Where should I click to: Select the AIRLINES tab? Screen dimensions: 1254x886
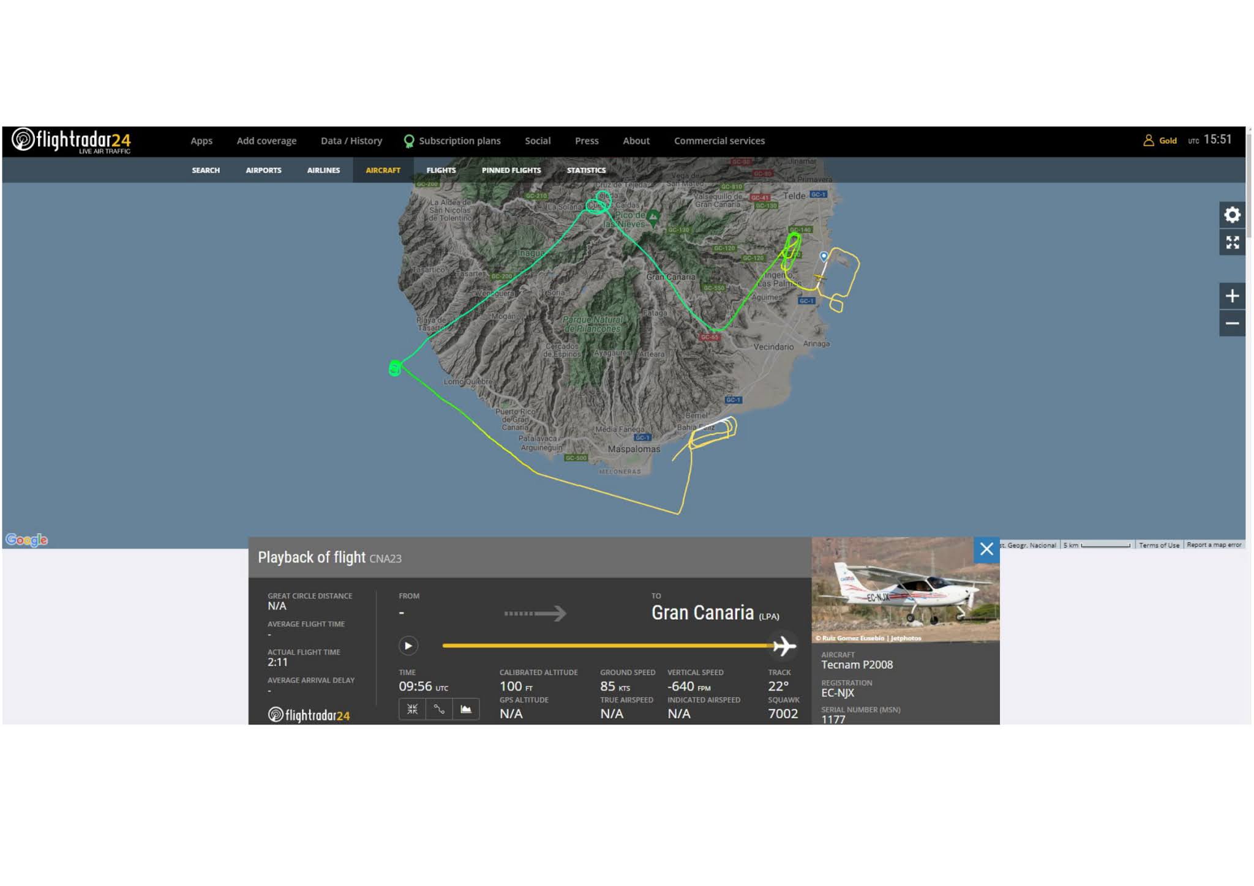(323, 170)
